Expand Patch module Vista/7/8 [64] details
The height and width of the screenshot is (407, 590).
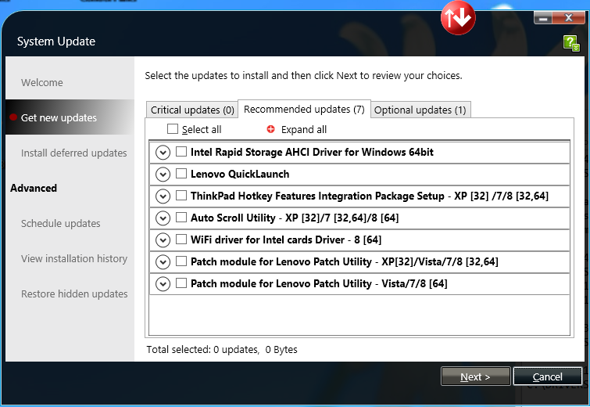(x=163, y=284)
